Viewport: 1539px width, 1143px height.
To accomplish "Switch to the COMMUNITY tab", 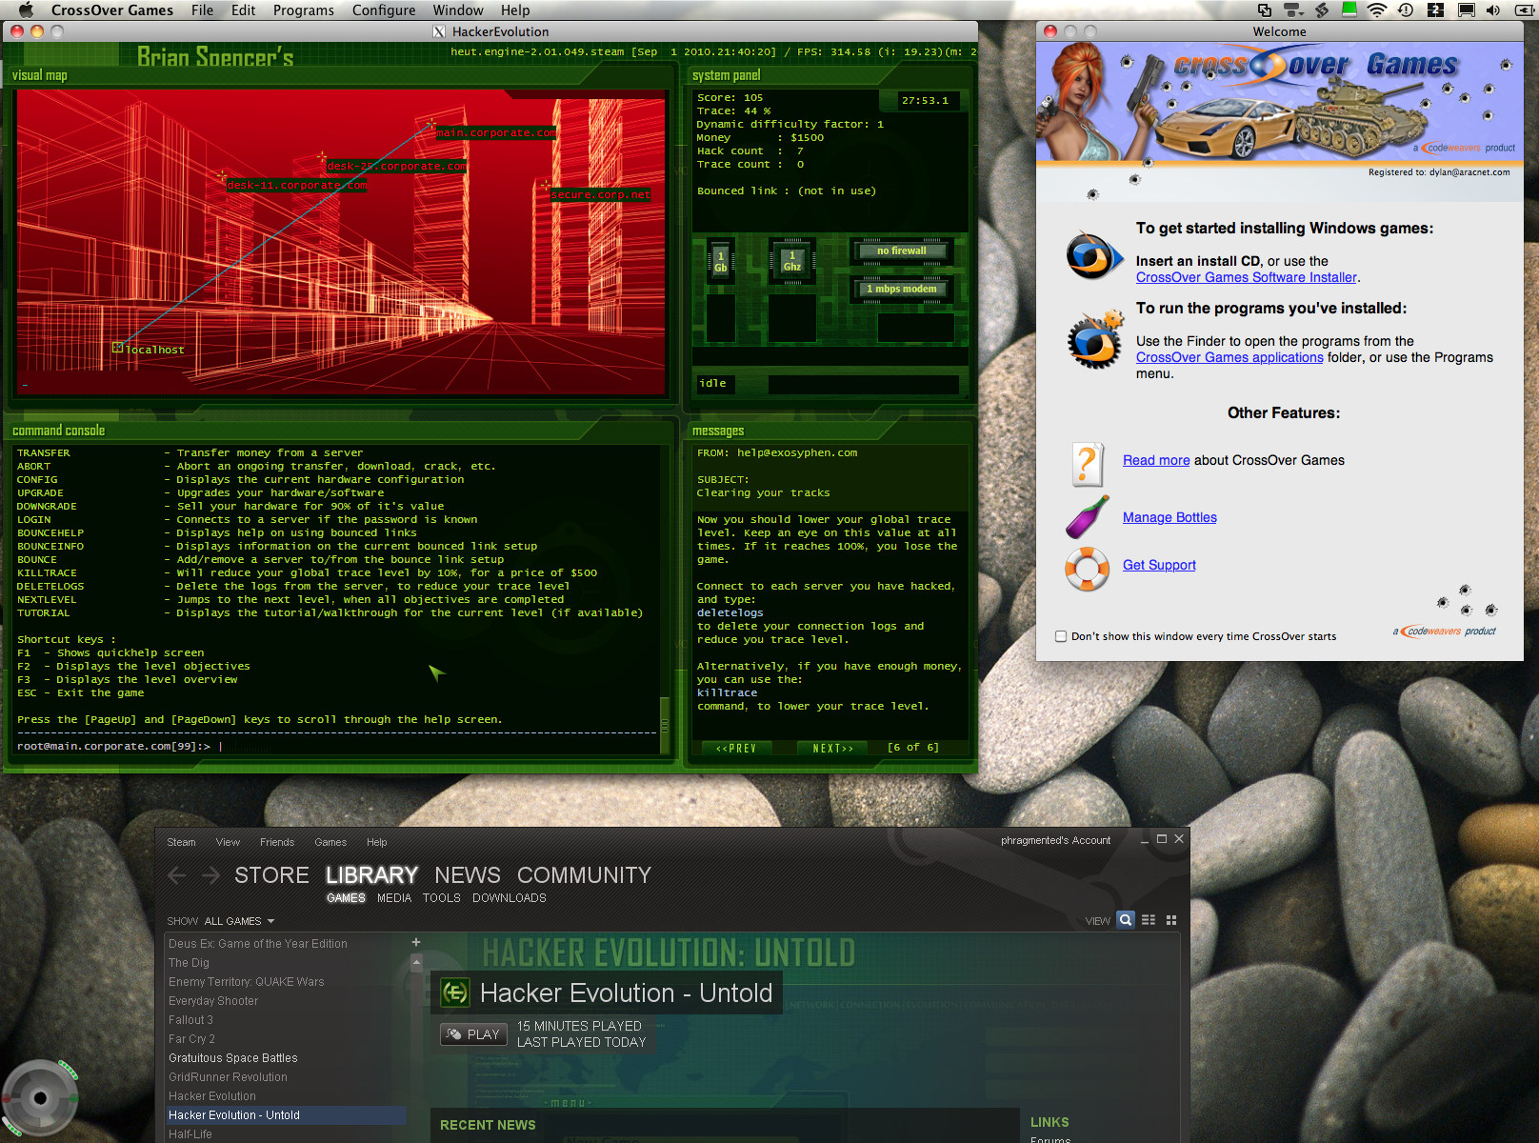I will pyautogui.click(x=584, y=874).
